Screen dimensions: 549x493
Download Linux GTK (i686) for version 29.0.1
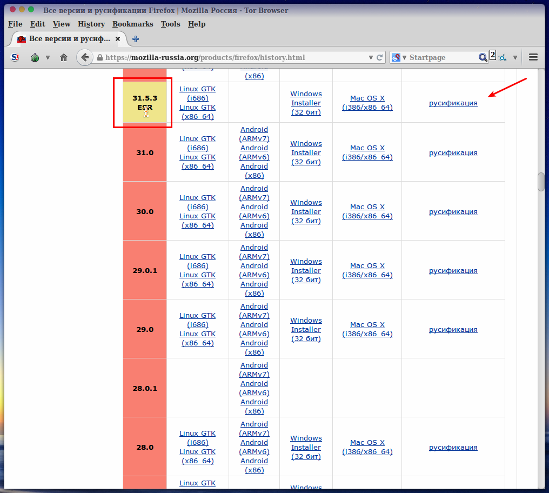point(197,261)
